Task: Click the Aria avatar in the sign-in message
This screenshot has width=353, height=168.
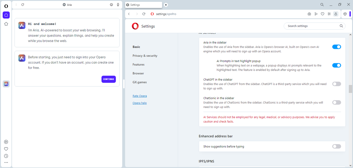Action: (x=22, y=58)
